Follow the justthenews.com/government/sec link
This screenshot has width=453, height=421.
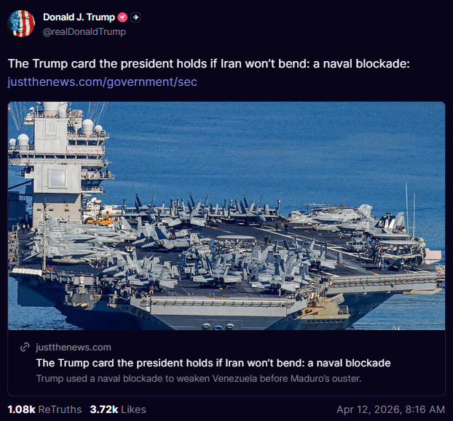pos(103,81)
